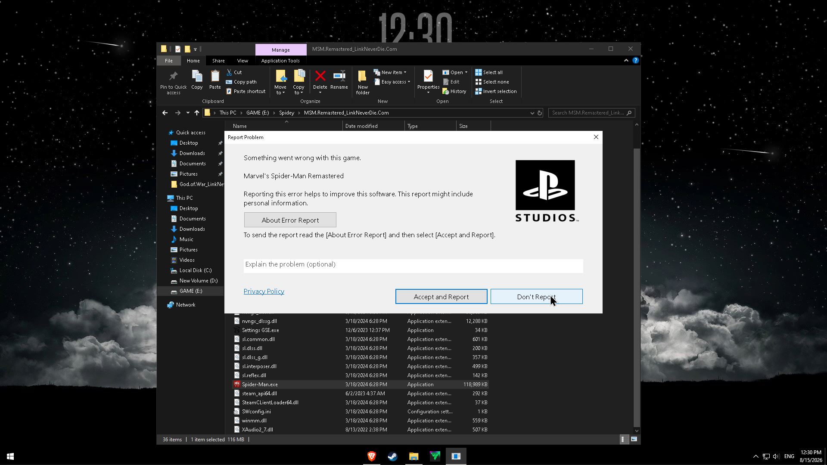Viewport: 827px width, 465px height.
Task: Open the Privacy Policy link
Action: [x=264, y=291]
